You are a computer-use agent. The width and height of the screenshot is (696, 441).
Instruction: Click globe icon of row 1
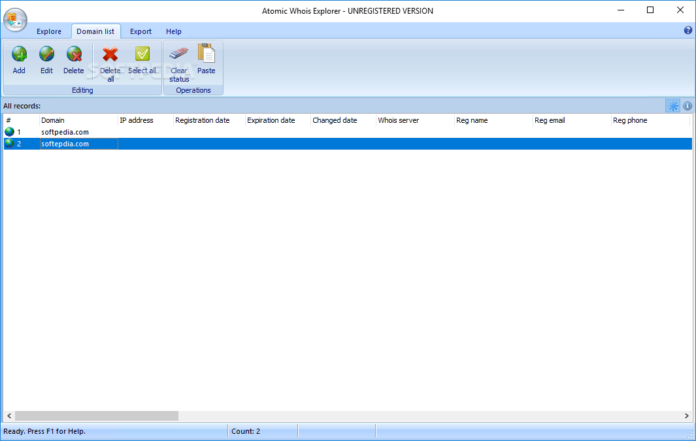pos(9,132)
